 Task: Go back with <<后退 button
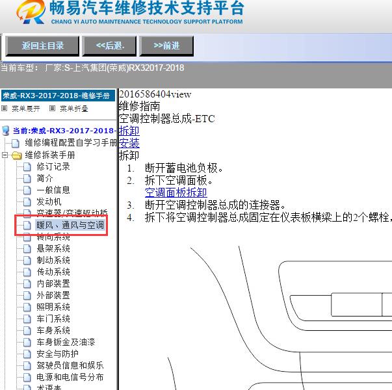(x=110, y=46)
